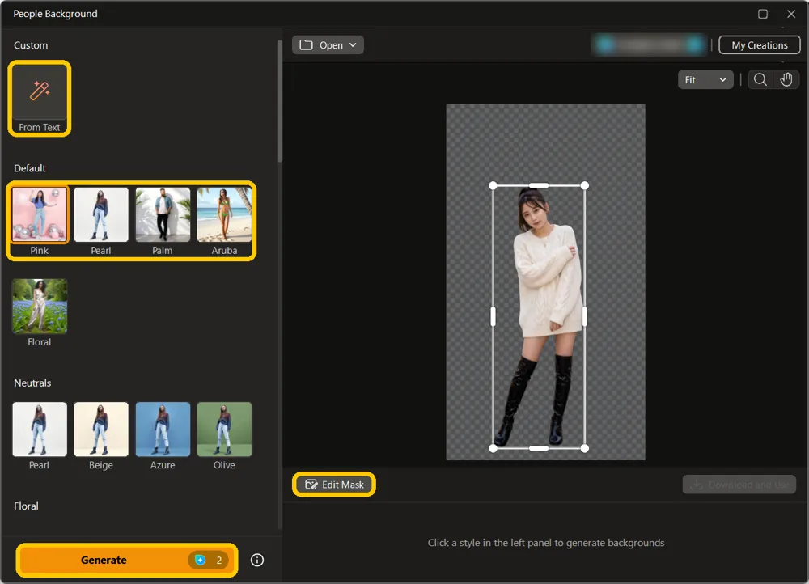Open the Open file dropdown

[328, 44]
